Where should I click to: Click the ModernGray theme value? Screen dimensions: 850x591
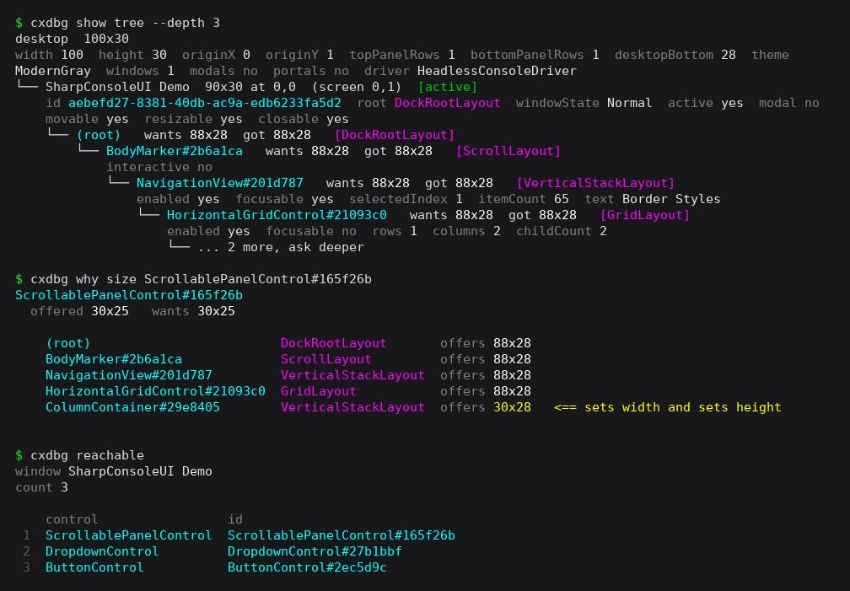click(52, 71)
